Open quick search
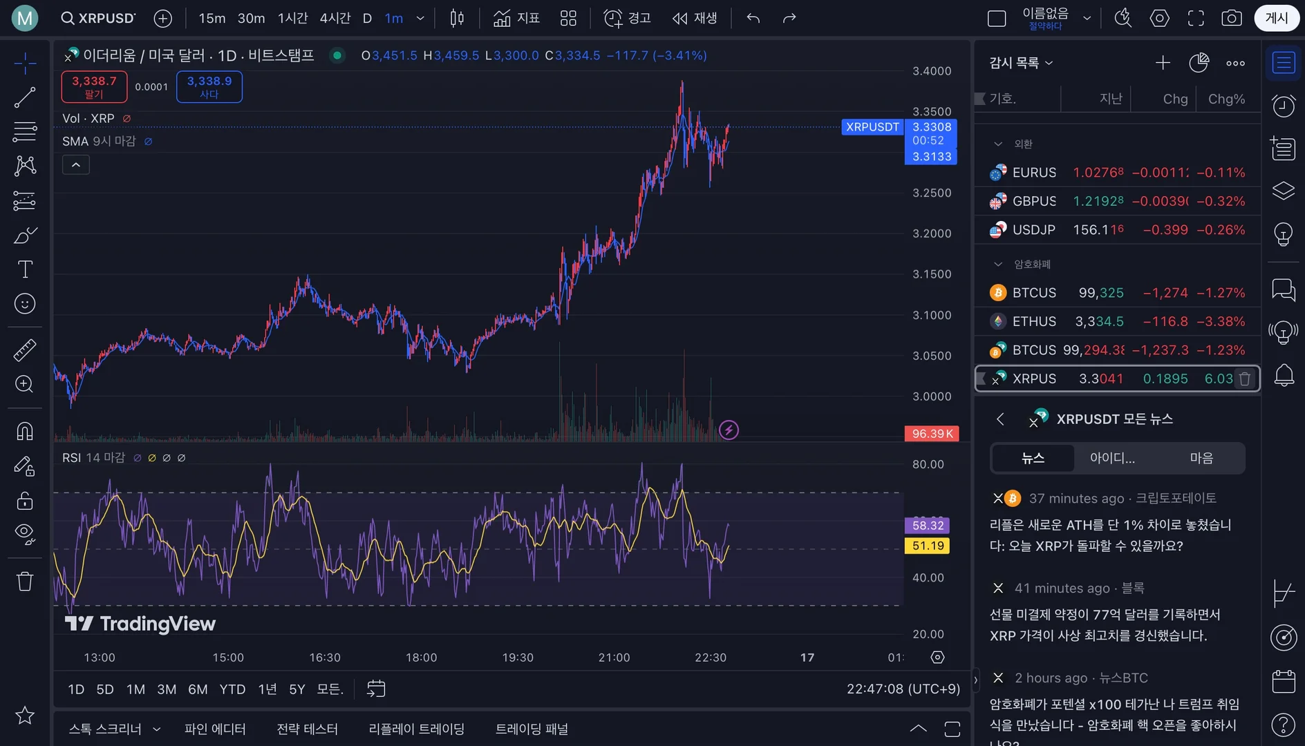 [1123, 19]
